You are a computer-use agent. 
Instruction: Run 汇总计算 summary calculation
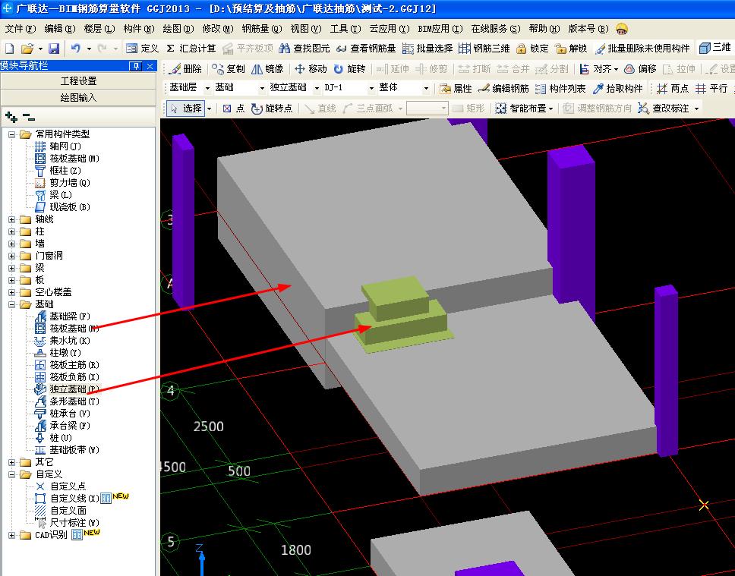click(x=191, y=49)
